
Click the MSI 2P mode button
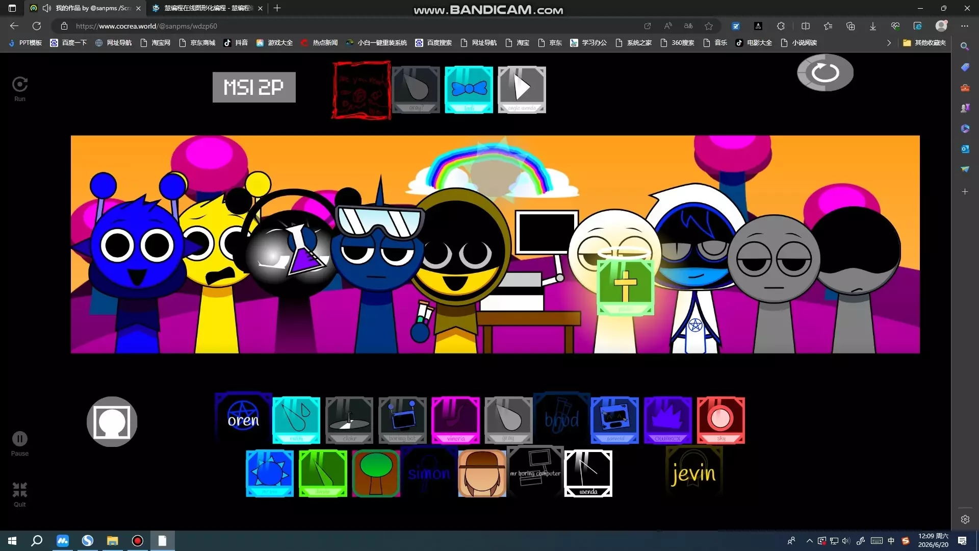point(254,87)
